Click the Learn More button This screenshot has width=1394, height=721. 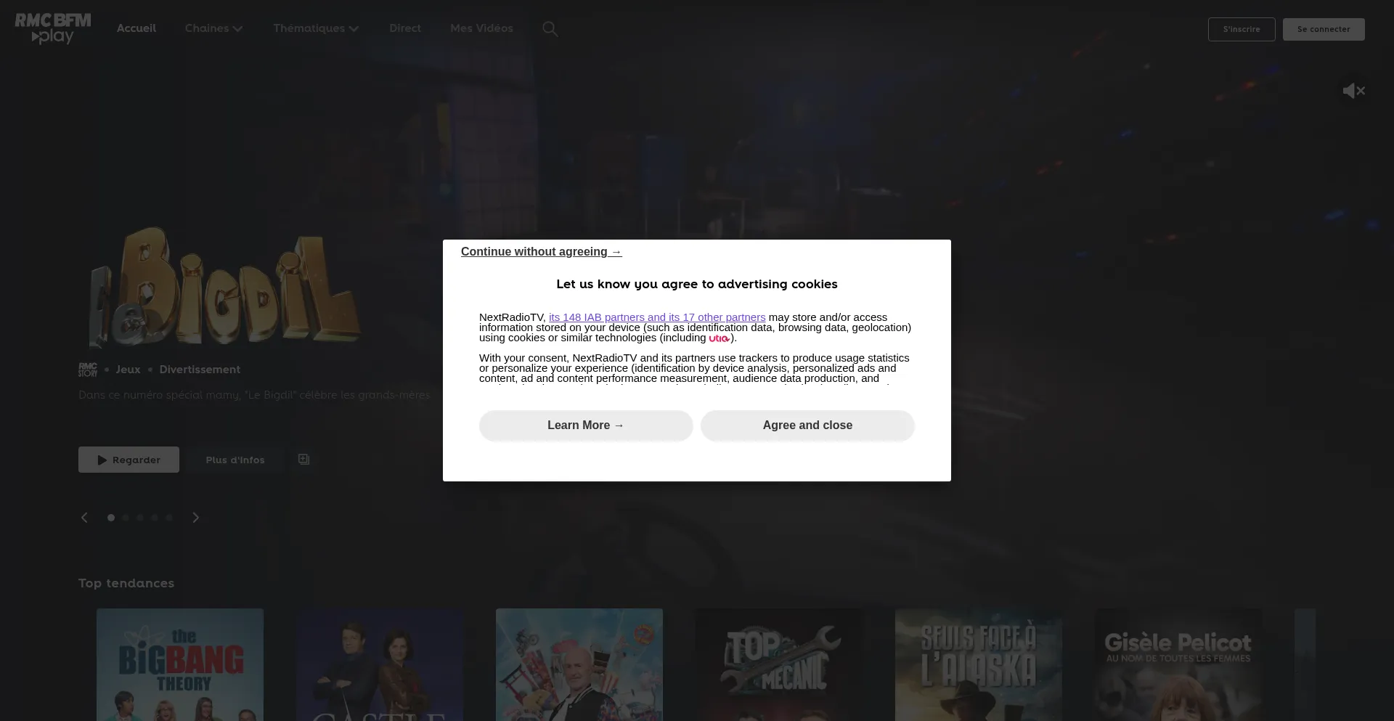click(586, 425)
